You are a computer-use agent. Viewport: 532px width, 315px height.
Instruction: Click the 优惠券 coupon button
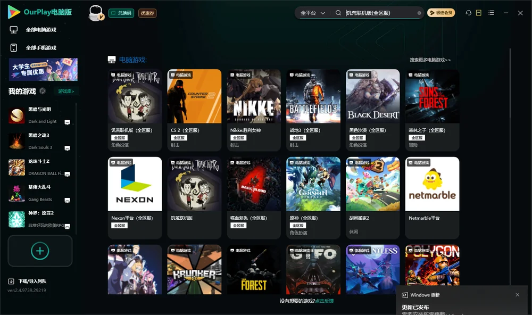pos(147,13)
